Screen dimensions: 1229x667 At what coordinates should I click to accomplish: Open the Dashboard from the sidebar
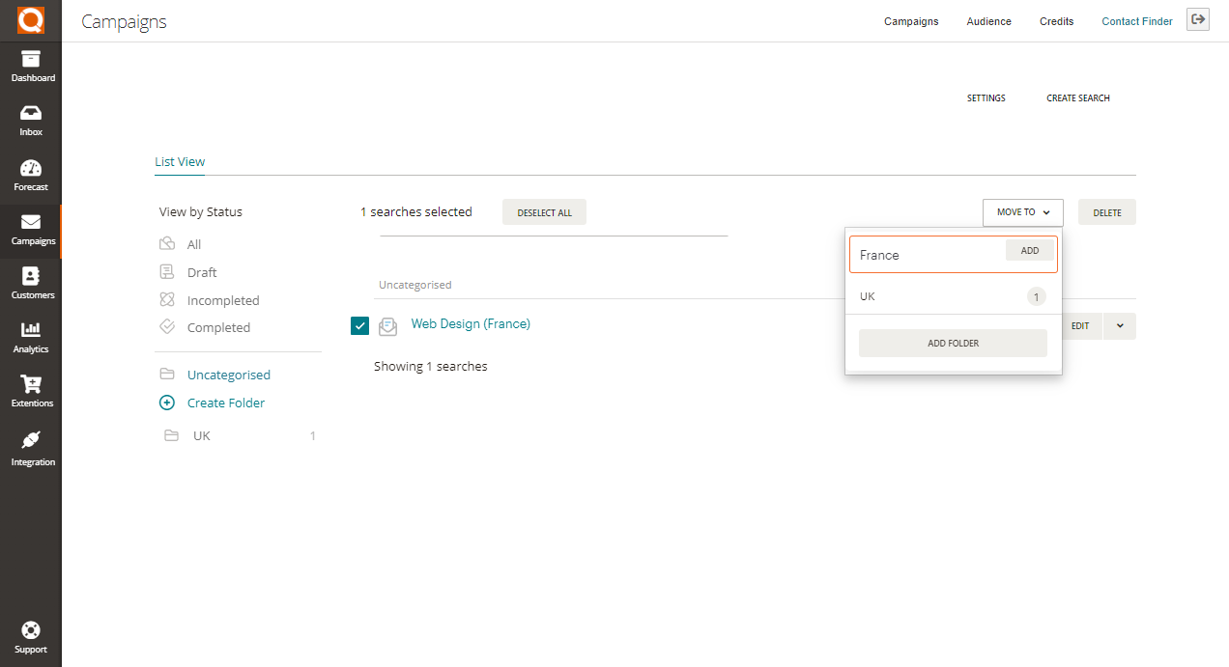pos(31,64)
